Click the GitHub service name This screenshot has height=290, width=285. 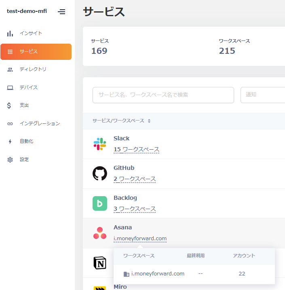point(124,168)
